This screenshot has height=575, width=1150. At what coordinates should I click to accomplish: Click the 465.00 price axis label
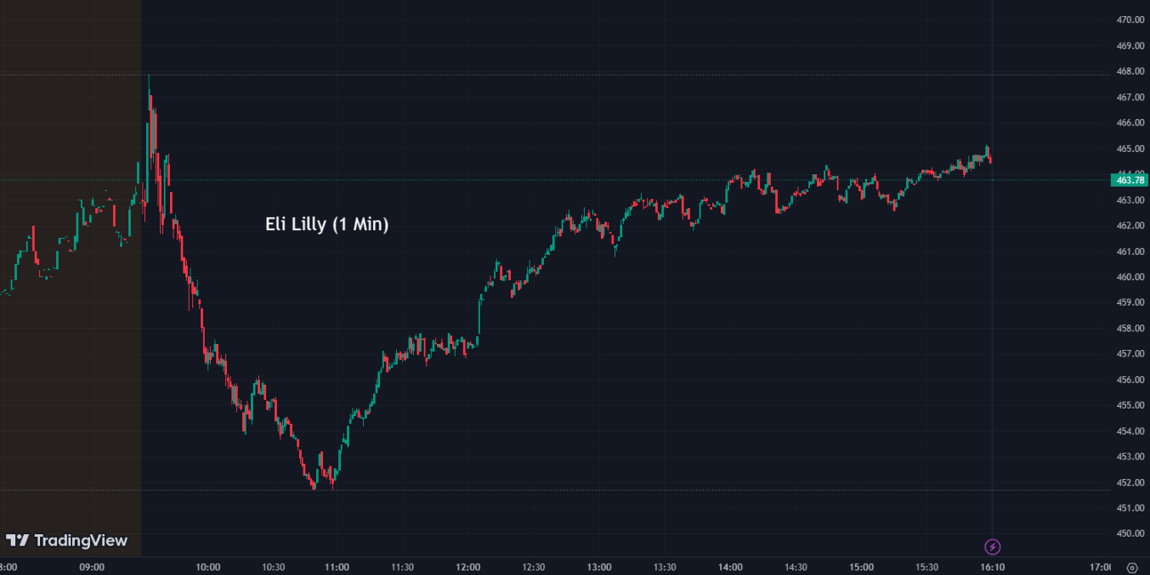pos(1129,148)
